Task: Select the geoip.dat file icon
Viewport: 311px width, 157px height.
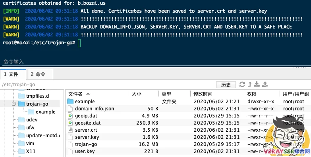Action: [70, 116]
